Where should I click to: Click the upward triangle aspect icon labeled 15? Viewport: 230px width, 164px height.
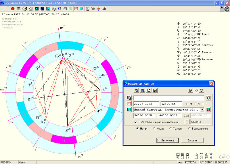pos(197,154)
